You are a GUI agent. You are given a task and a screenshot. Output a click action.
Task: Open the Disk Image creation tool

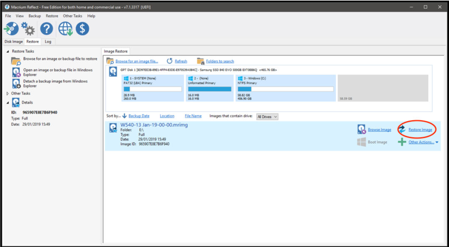(11, 29)
